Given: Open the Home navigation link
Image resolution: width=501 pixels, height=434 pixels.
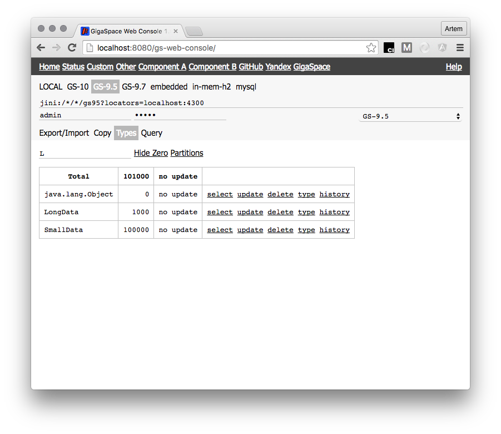Looking at the screenshot, I should [x=49, y=67].
